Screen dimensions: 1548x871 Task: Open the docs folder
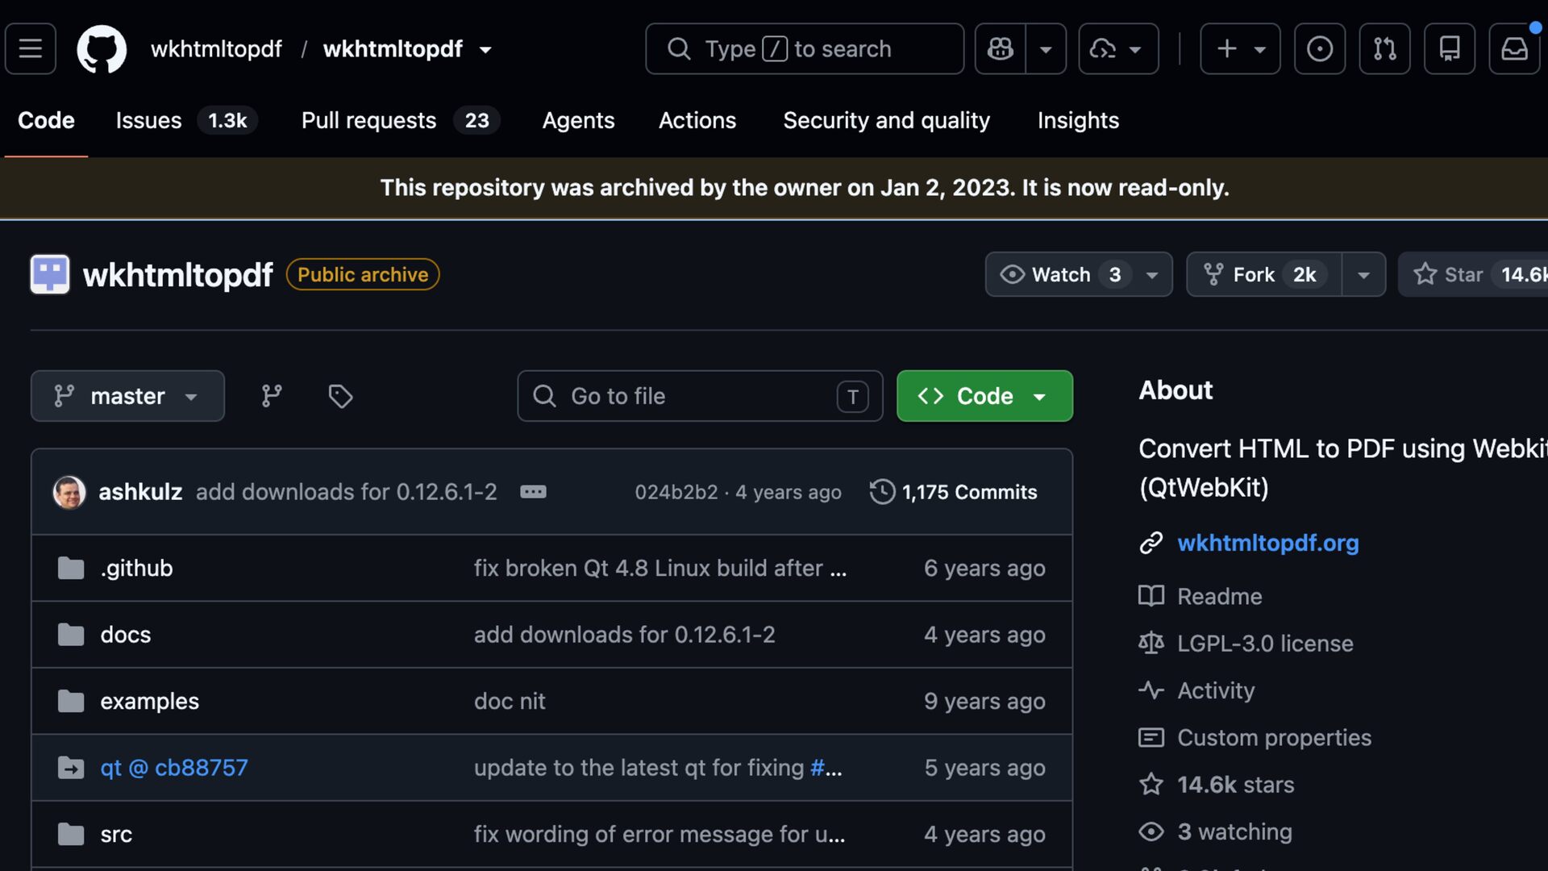point(126,635)
